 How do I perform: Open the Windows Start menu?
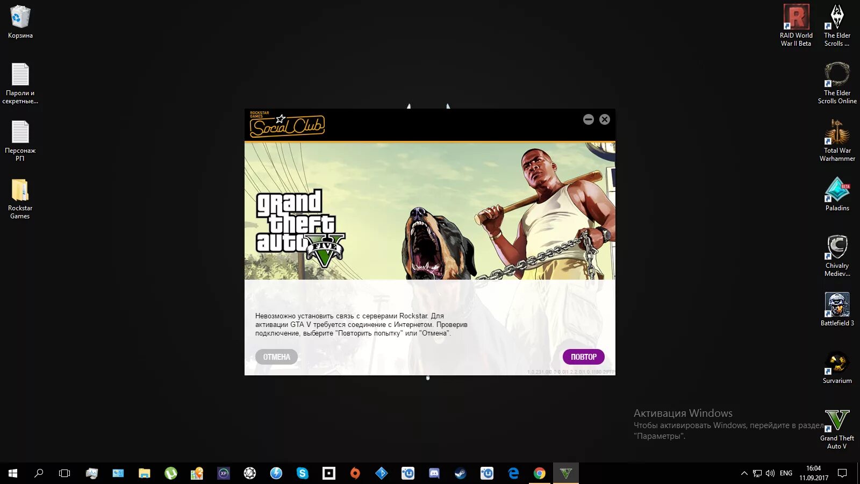point(13,473)
